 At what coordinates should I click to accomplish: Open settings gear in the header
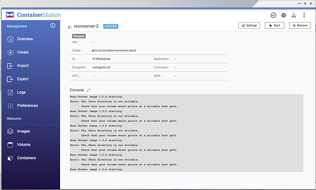[283, 15]
